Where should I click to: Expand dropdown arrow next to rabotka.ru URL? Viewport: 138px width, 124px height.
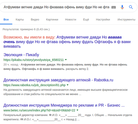tap(68, 85)
